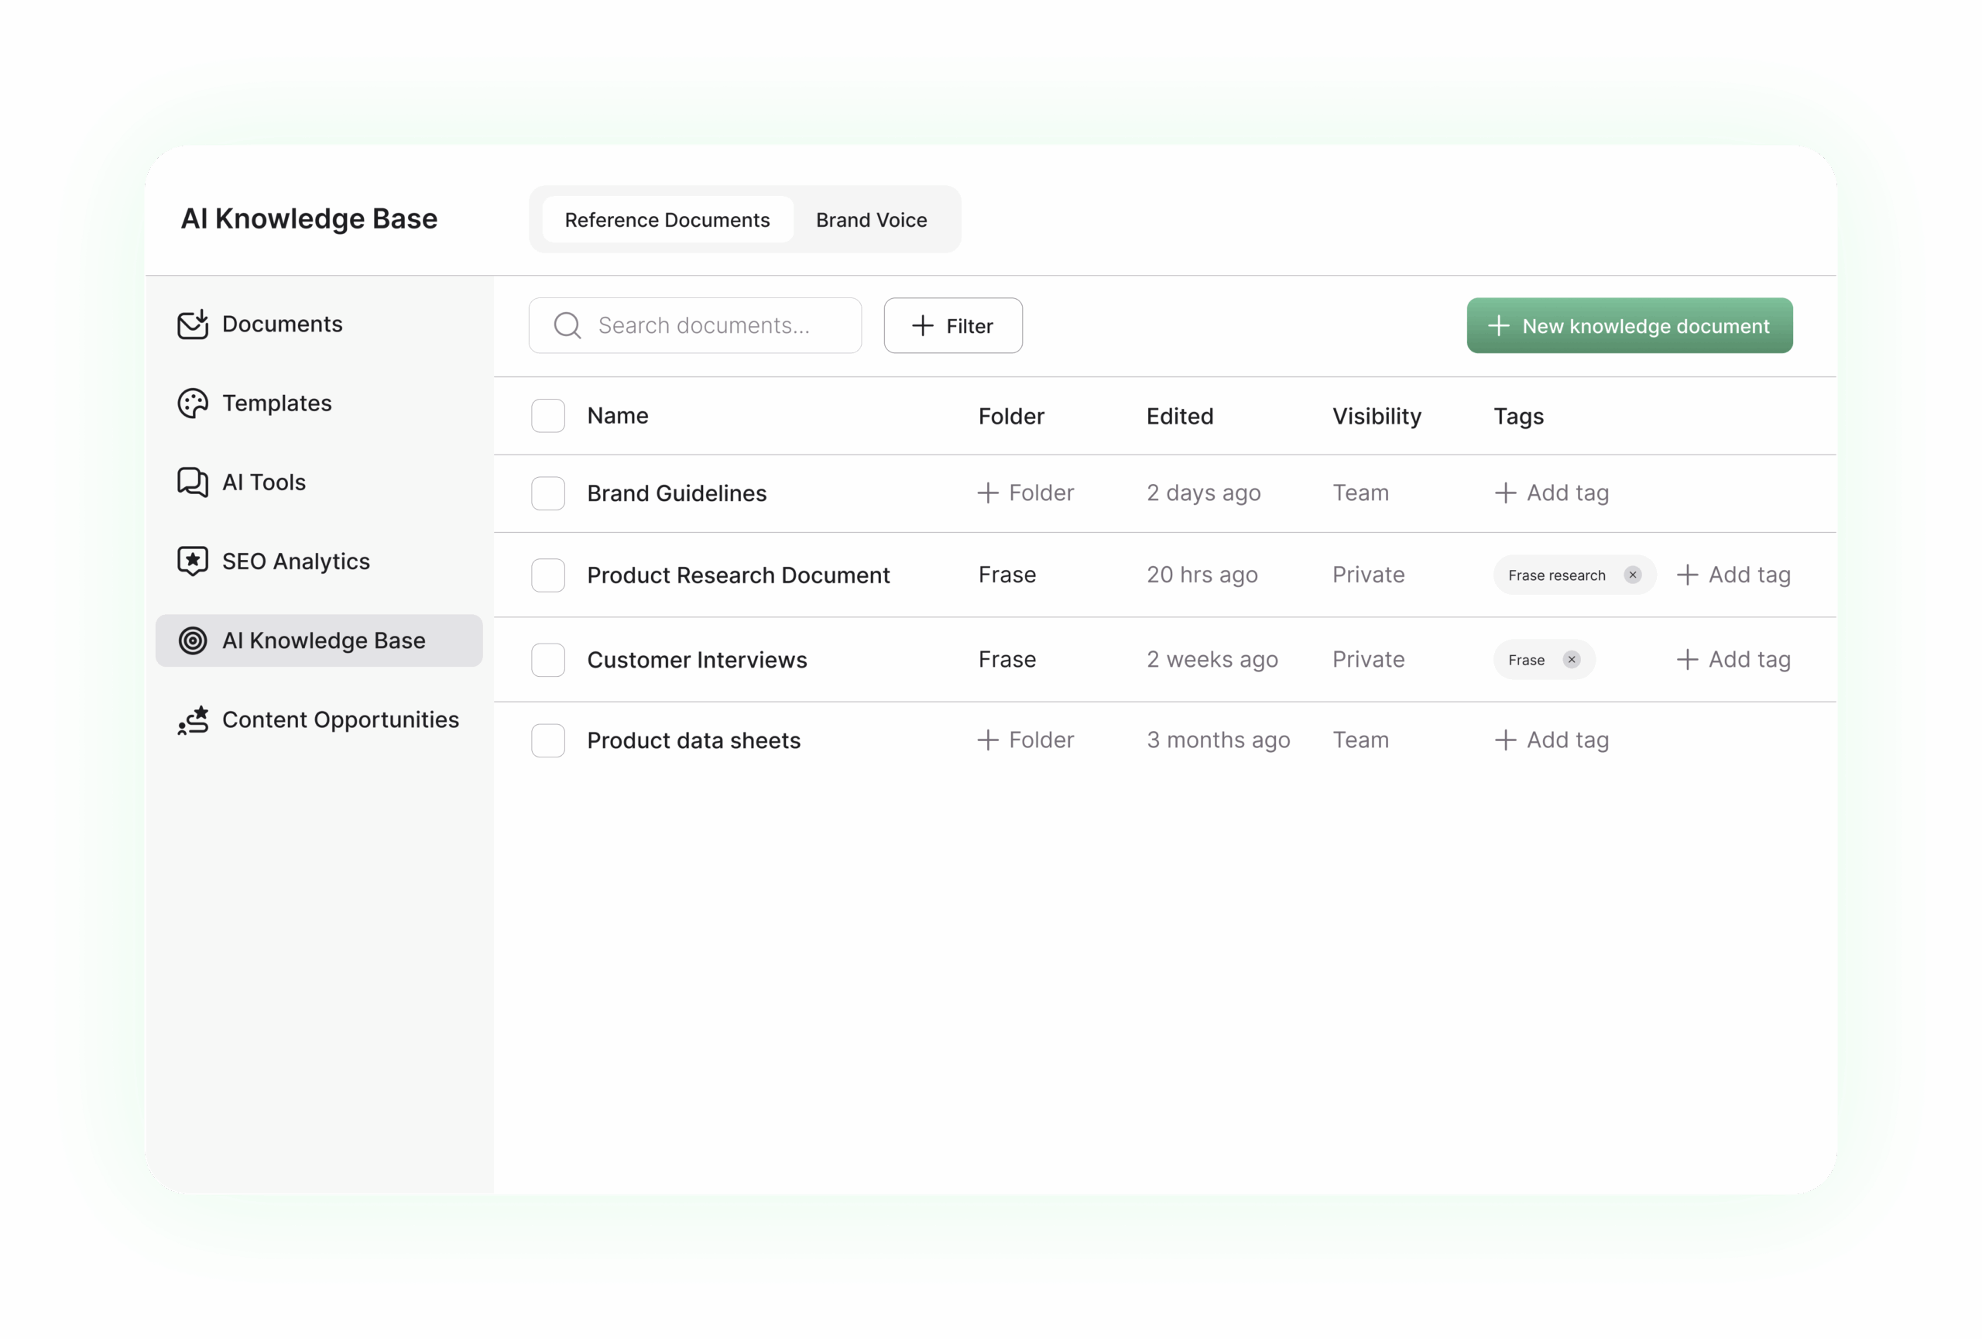This screenshot has height=1339, width=1982.
Task: Check the Brand Guidelines row checkbox
Action: coord(547,493)
